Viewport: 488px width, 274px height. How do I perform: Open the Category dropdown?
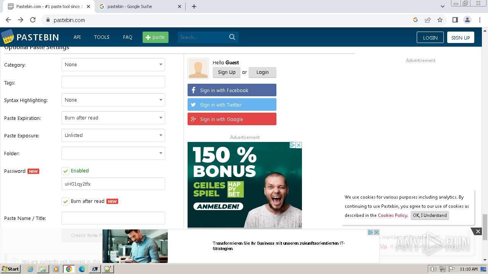pyautogui.click(x=113, y=65)
